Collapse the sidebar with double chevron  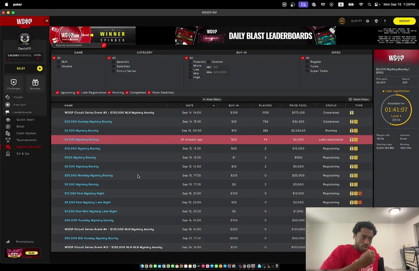[x=47, y=21]
